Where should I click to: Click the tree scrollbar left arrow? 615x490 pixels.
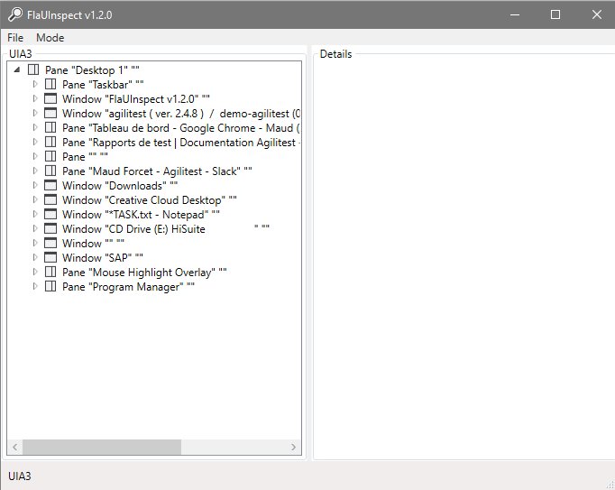15,447
